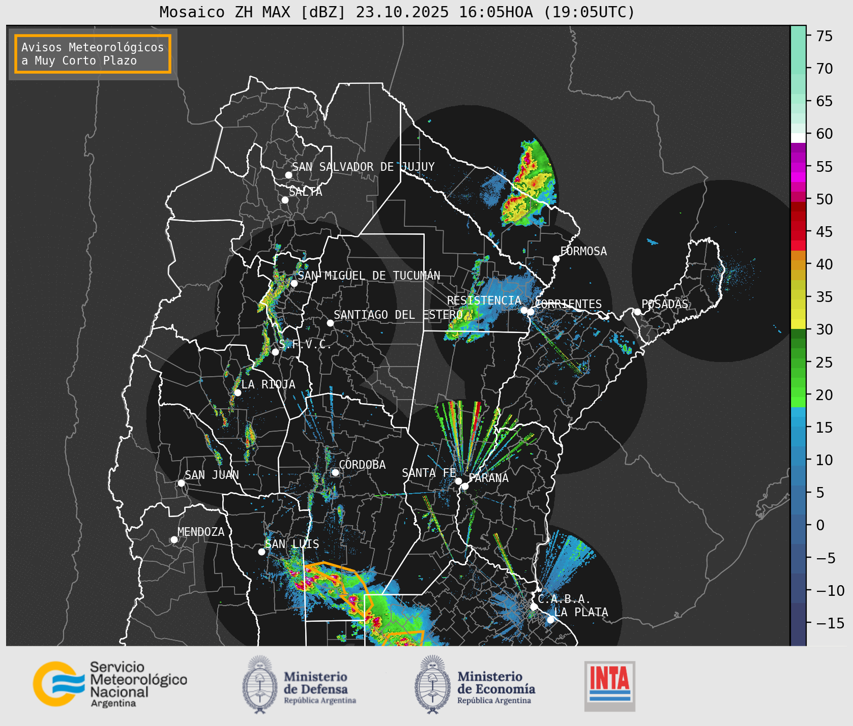This screenshot has height=726, width=853.
Task: Click the FORMOSA text label
Action: click(x=583, y=251)
